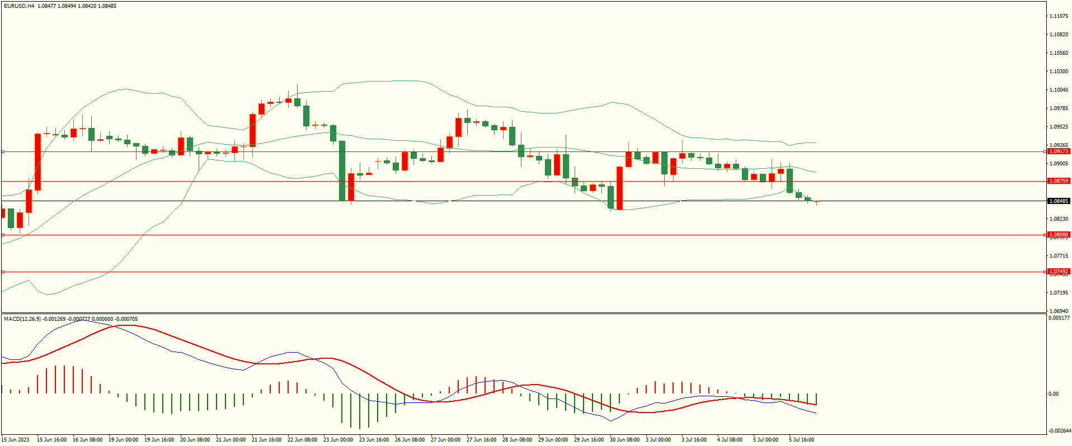This screenshot has width=1072, height=446.
Task: Click the 1.11075 price axis label
Action: [x=1059, y=16]
